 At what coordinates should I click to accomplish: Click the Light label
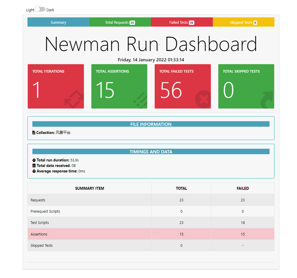tap(30, 10)
